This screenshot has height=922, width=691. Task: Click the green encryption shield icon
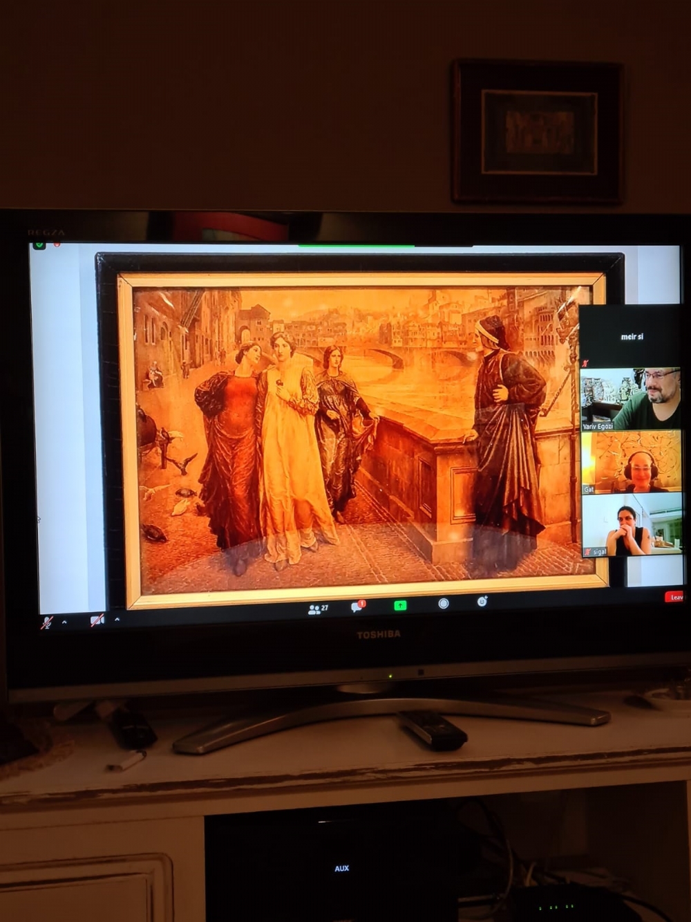tap(39, 245)
